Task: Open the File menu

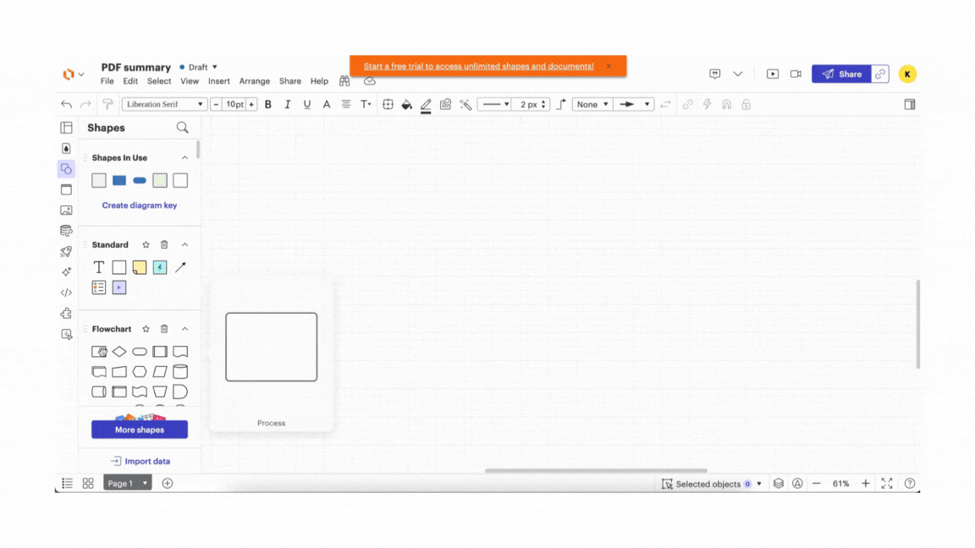Action: tap(107, 81)
